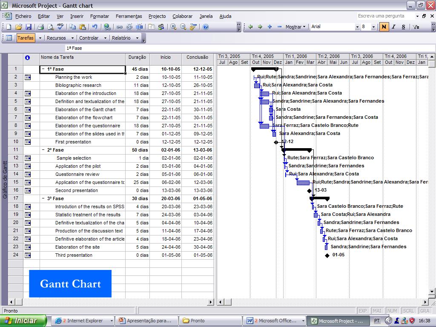
Task: Open the dropdown arrow beside Recursos
Action: (x=72, y=38)
